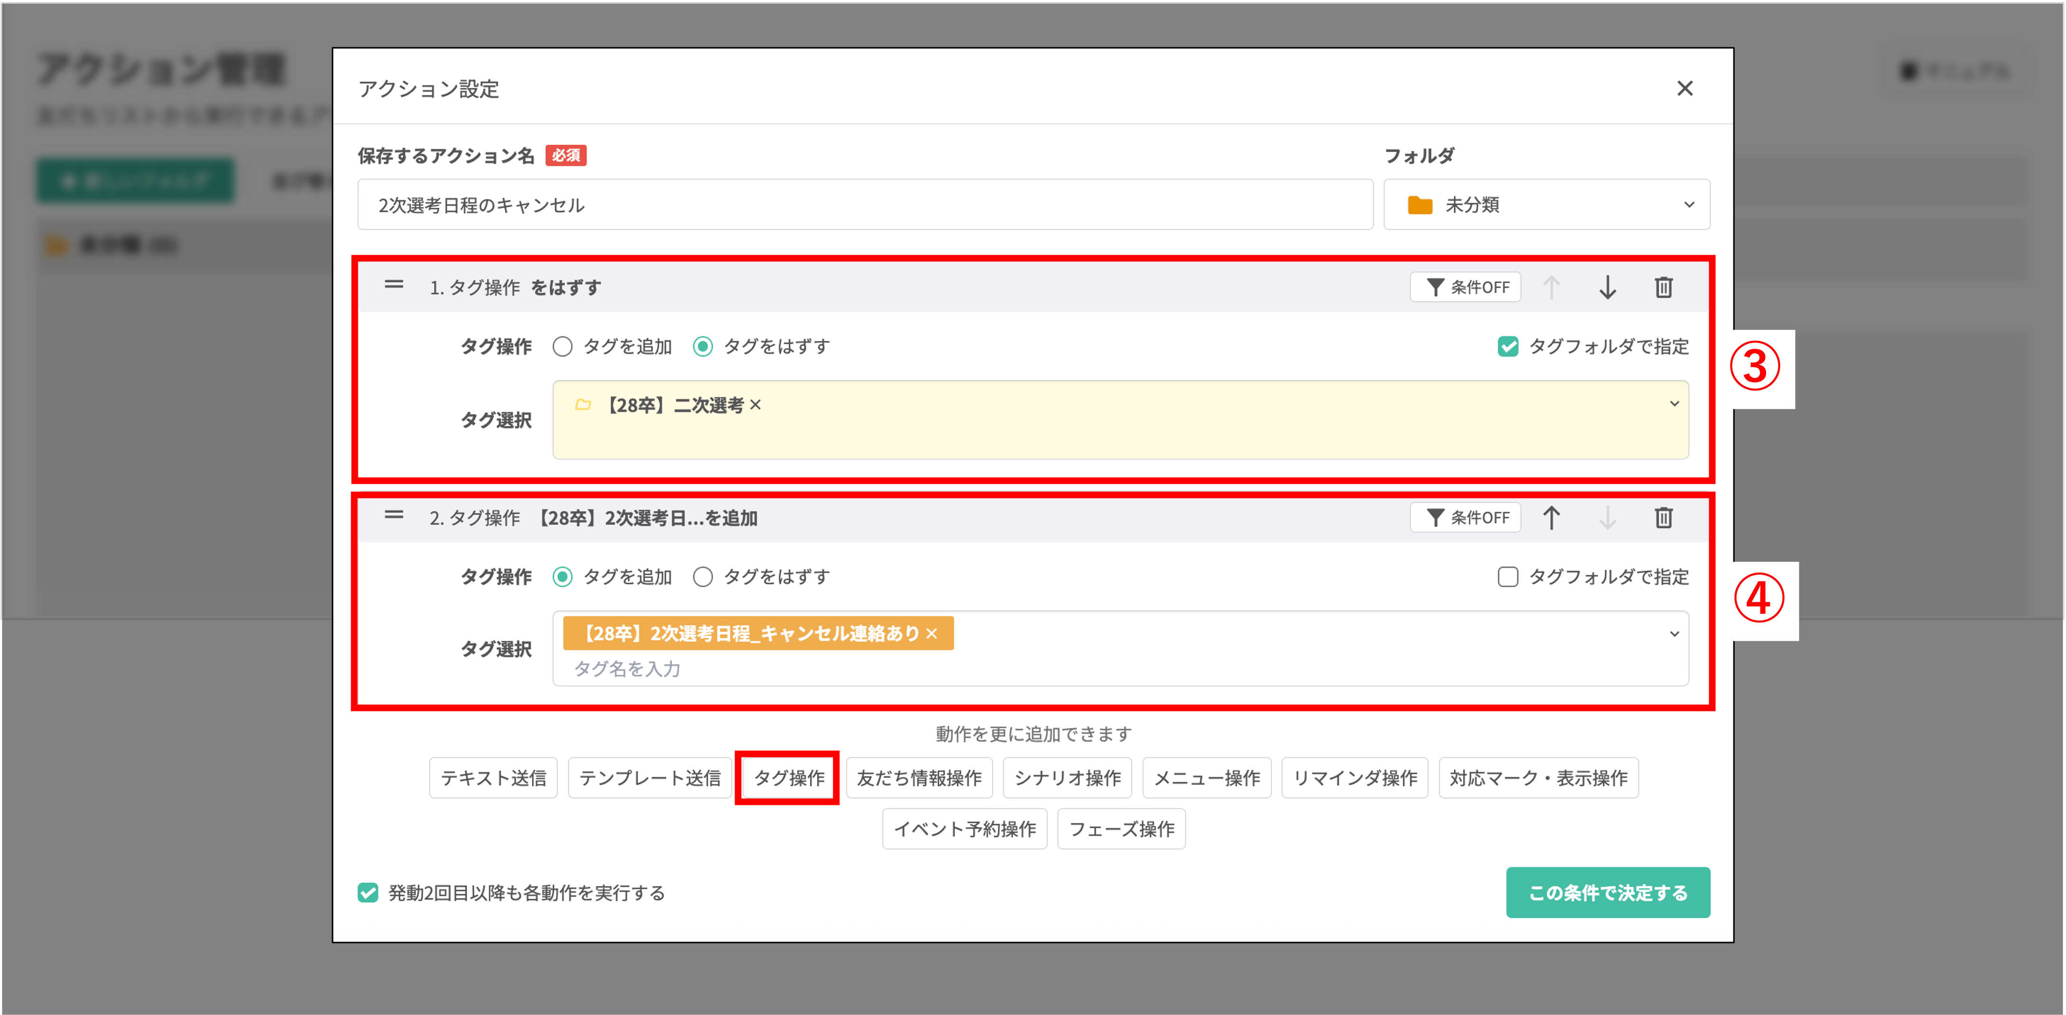Remove the 【28卒】二次選考 folder tag
Image resolution: width=2066 pixels, height=1015 pixels.
(x=755, y=405)
